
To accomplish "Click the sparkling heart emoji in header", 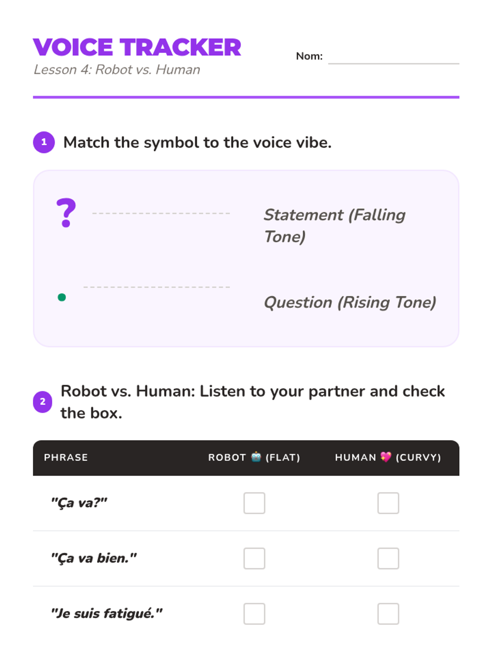I will click(386, 457).
